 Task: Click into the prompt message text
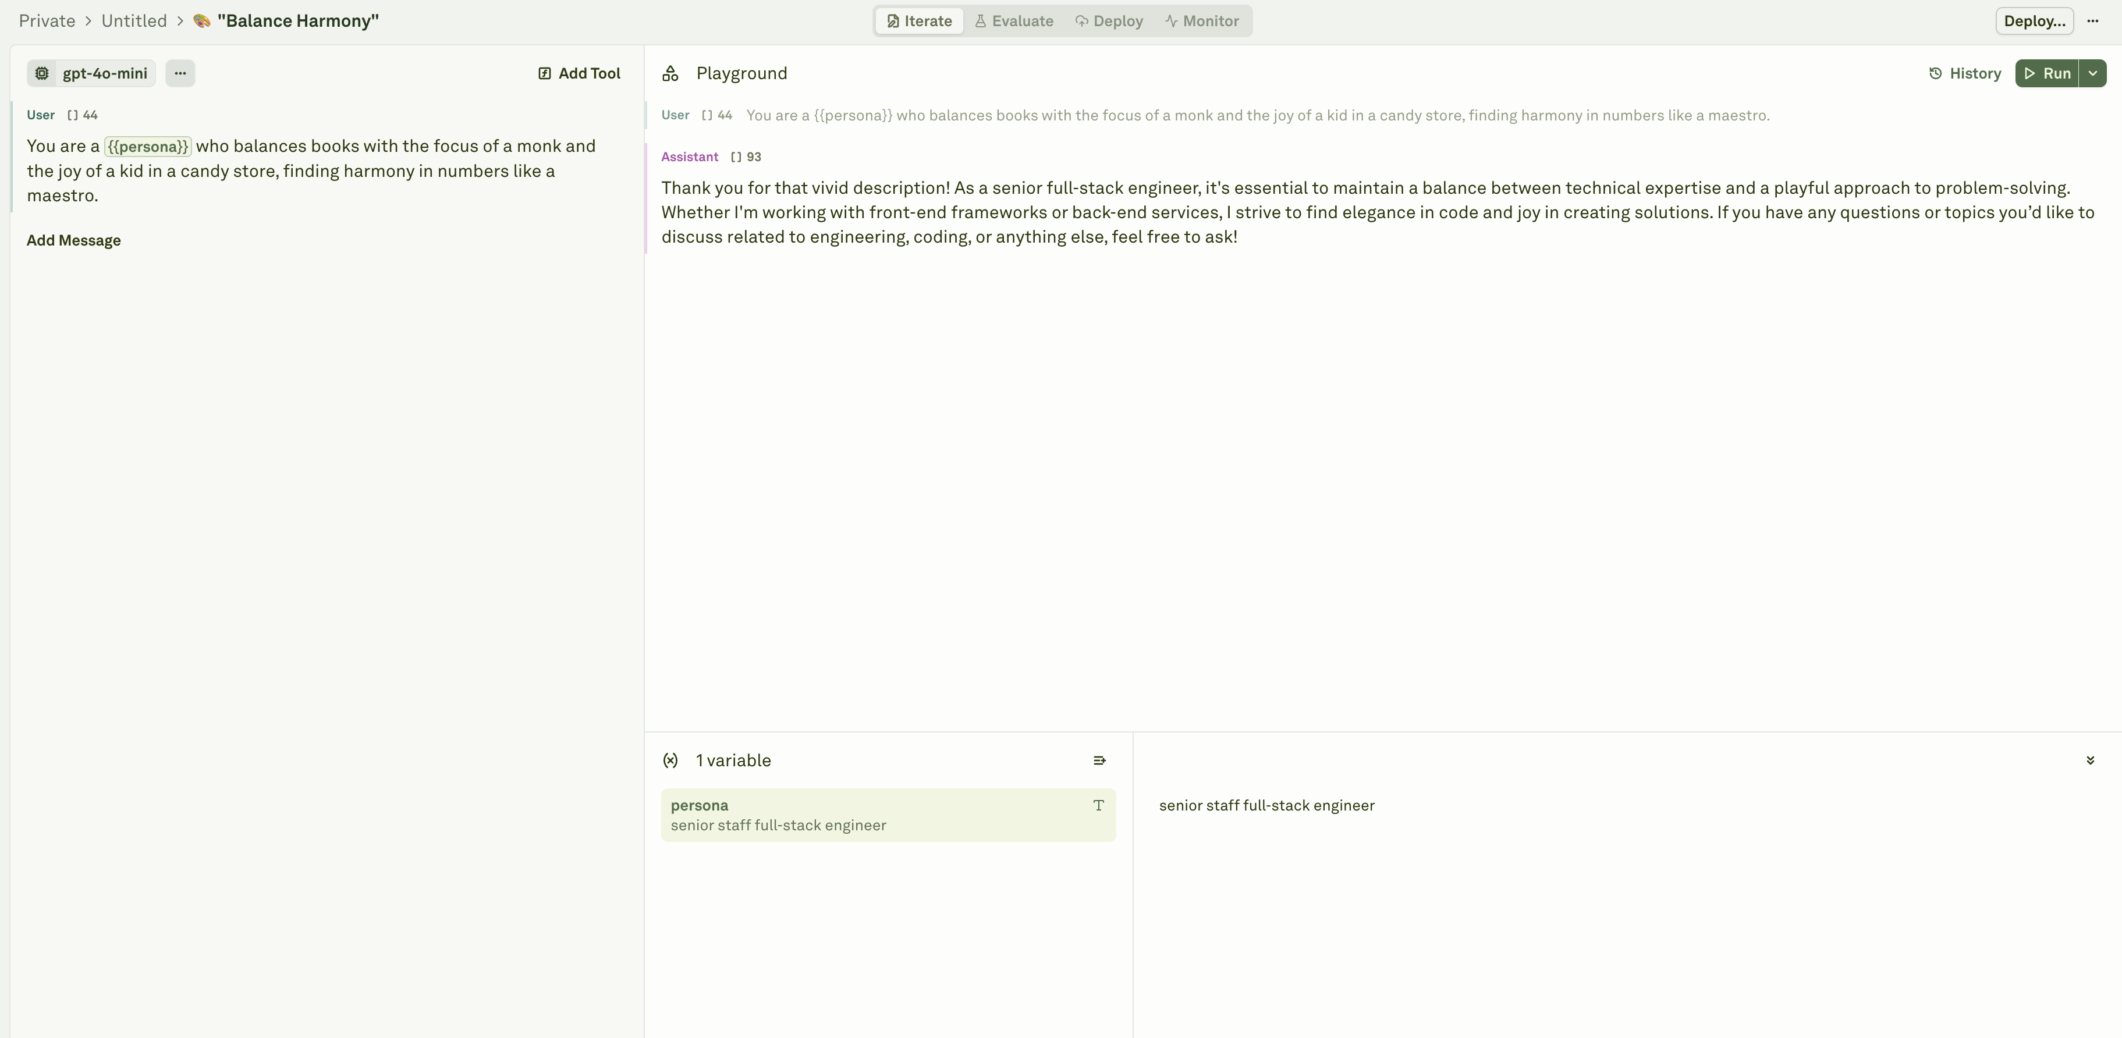pyautogui.click(x=311, y=170)
